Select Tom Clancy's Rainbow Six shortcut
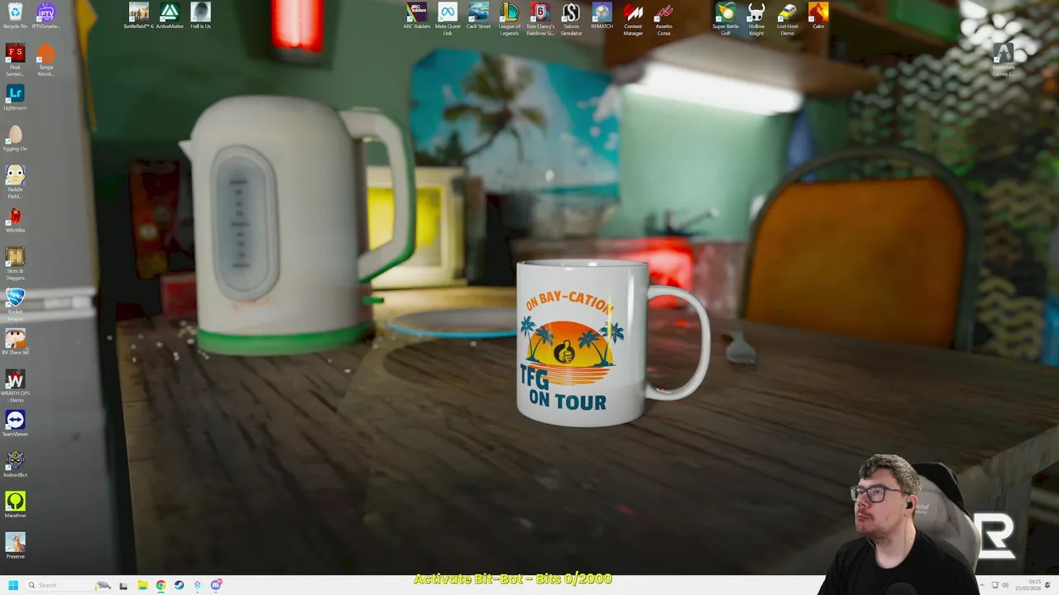 (x=540, y=20)
